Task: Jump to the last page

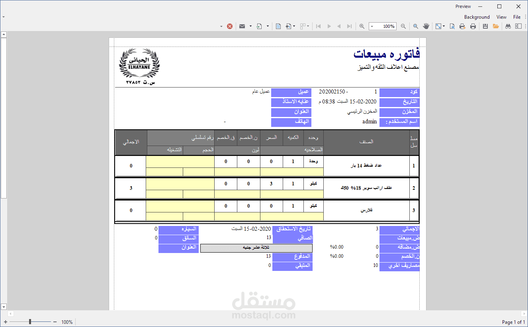Action: point(349,26)
